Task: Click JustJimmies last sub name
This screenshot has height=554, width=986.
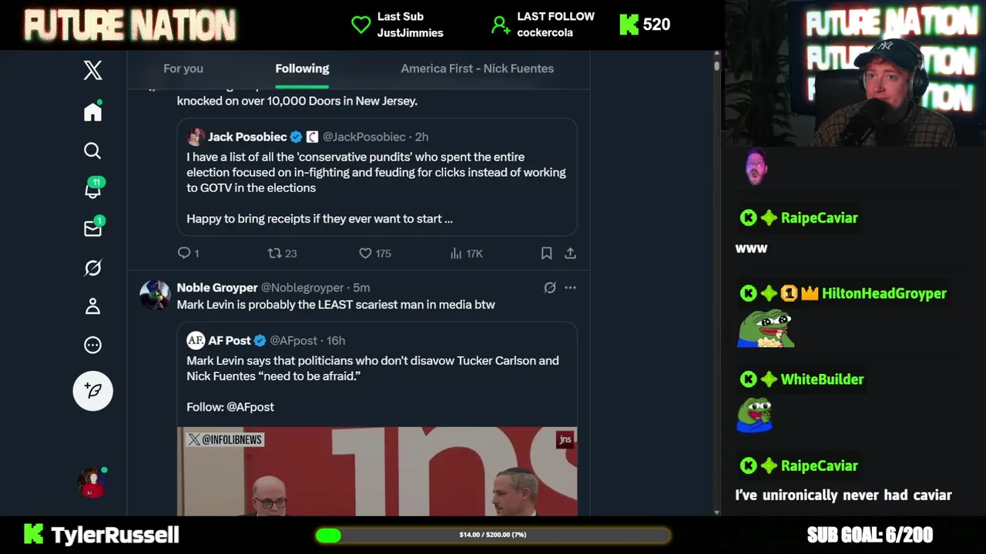Action: point(410,33)
